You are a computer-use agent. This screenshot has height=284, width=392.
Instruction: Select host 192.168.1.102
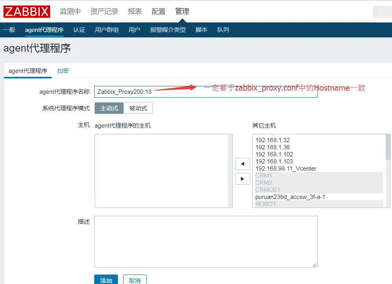[x=319, y=154]
